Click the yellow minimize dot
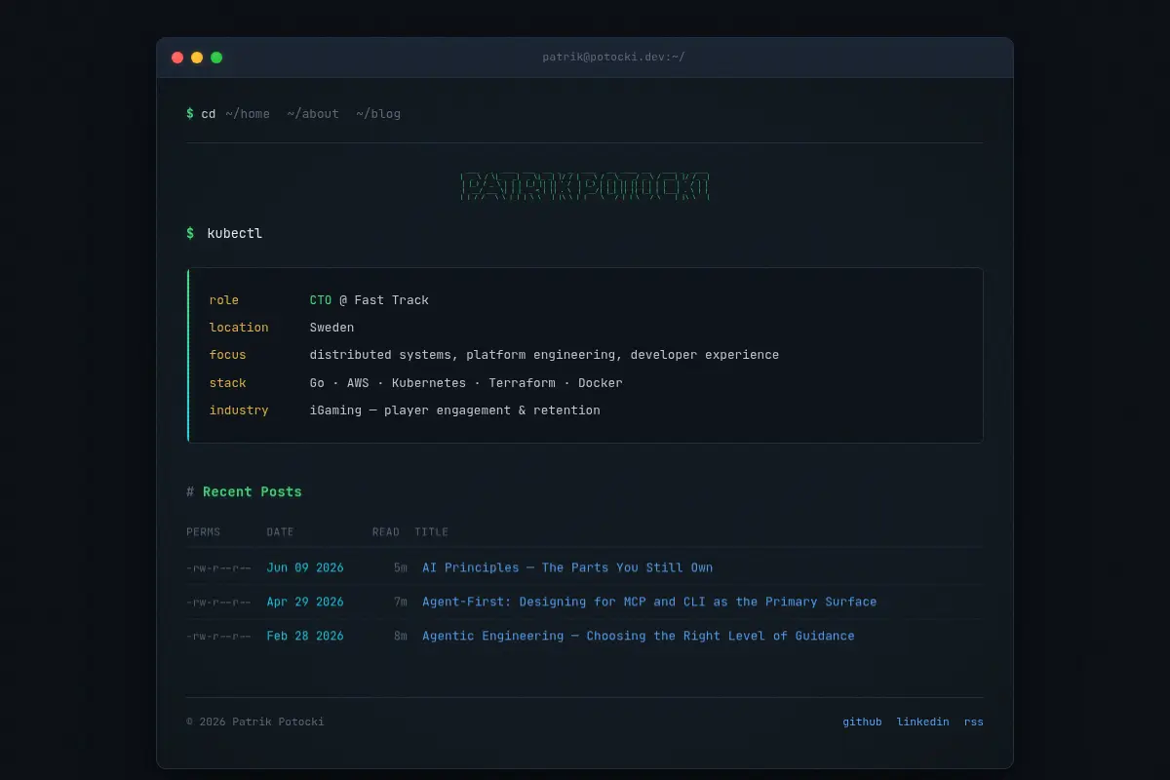This screenshot has height=780, width=1170. tap(197, 58)
